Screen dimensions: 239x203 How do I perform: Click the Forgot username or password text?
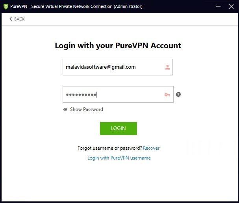click(x=110, y=148)
